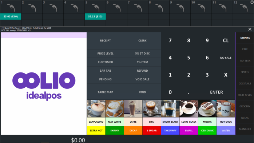Screen dimensions: 254x143
Task: Open the COCKTAILS category tab
Action: (x=245, y=84)
